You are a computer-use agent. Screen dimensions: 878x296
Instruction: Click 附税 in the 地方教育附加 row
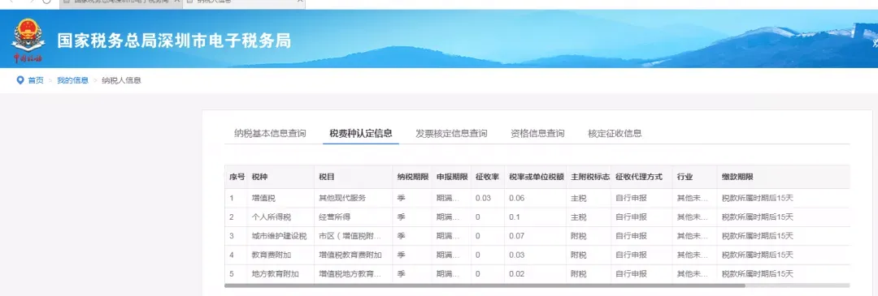point(579,274)
